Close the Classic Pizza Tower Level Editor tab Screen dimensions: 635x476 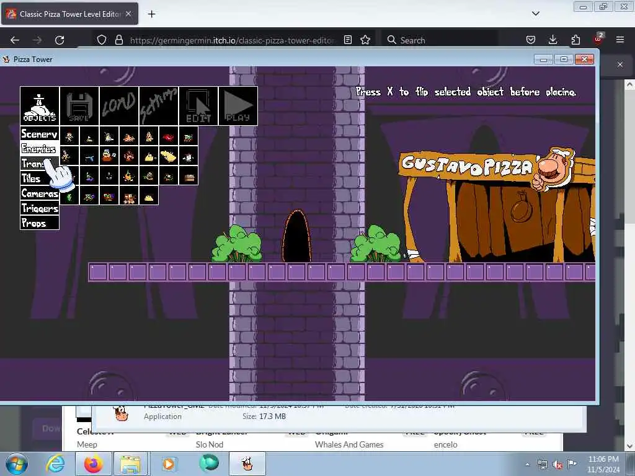[x=128, y=14]
